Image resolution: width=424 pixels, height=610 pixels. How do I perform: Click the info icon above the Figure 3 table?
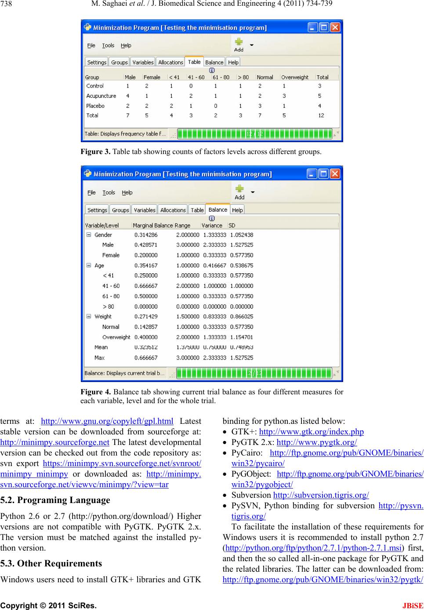212,70
